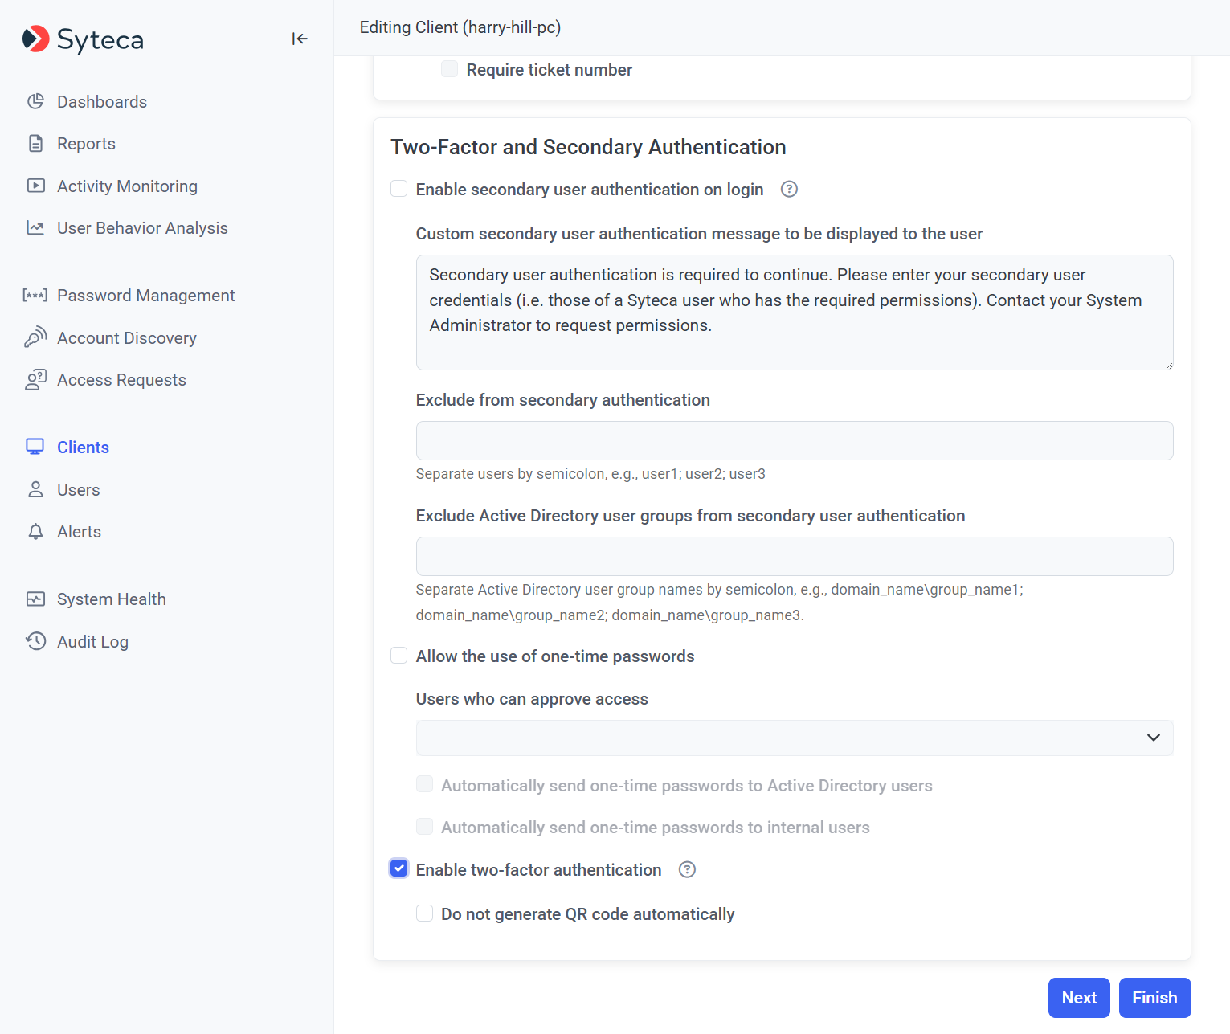
Task: Go to the Users section
Action: coord(78,490)
